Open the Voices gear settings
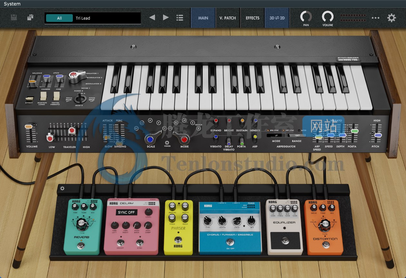 [167, 143]
